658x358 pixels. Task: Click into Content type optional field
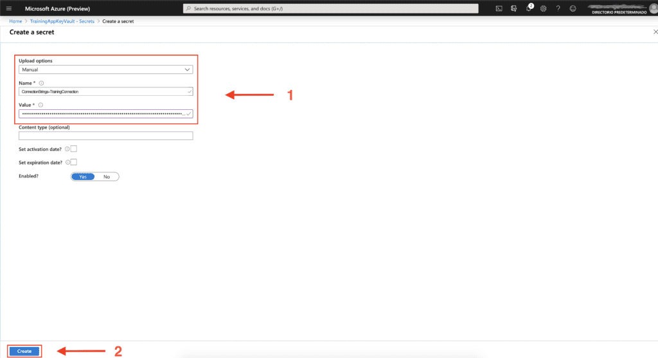coord(106,136)
